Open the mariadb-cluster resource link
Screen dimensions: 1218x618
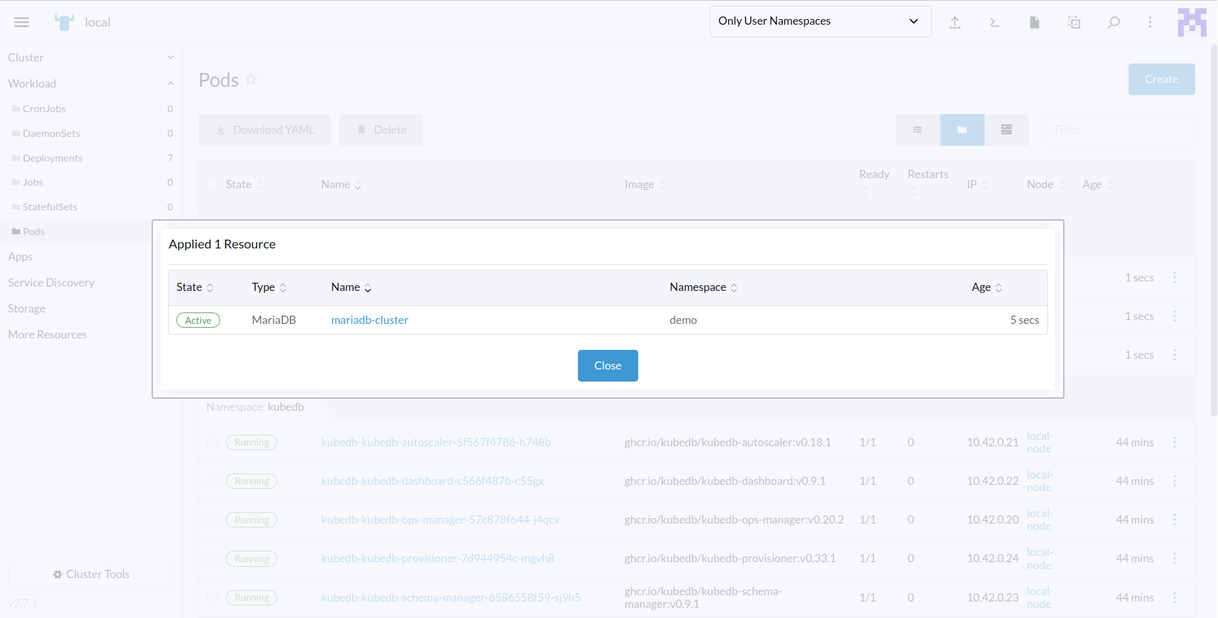pyautogui.click(x=369, y=320)
